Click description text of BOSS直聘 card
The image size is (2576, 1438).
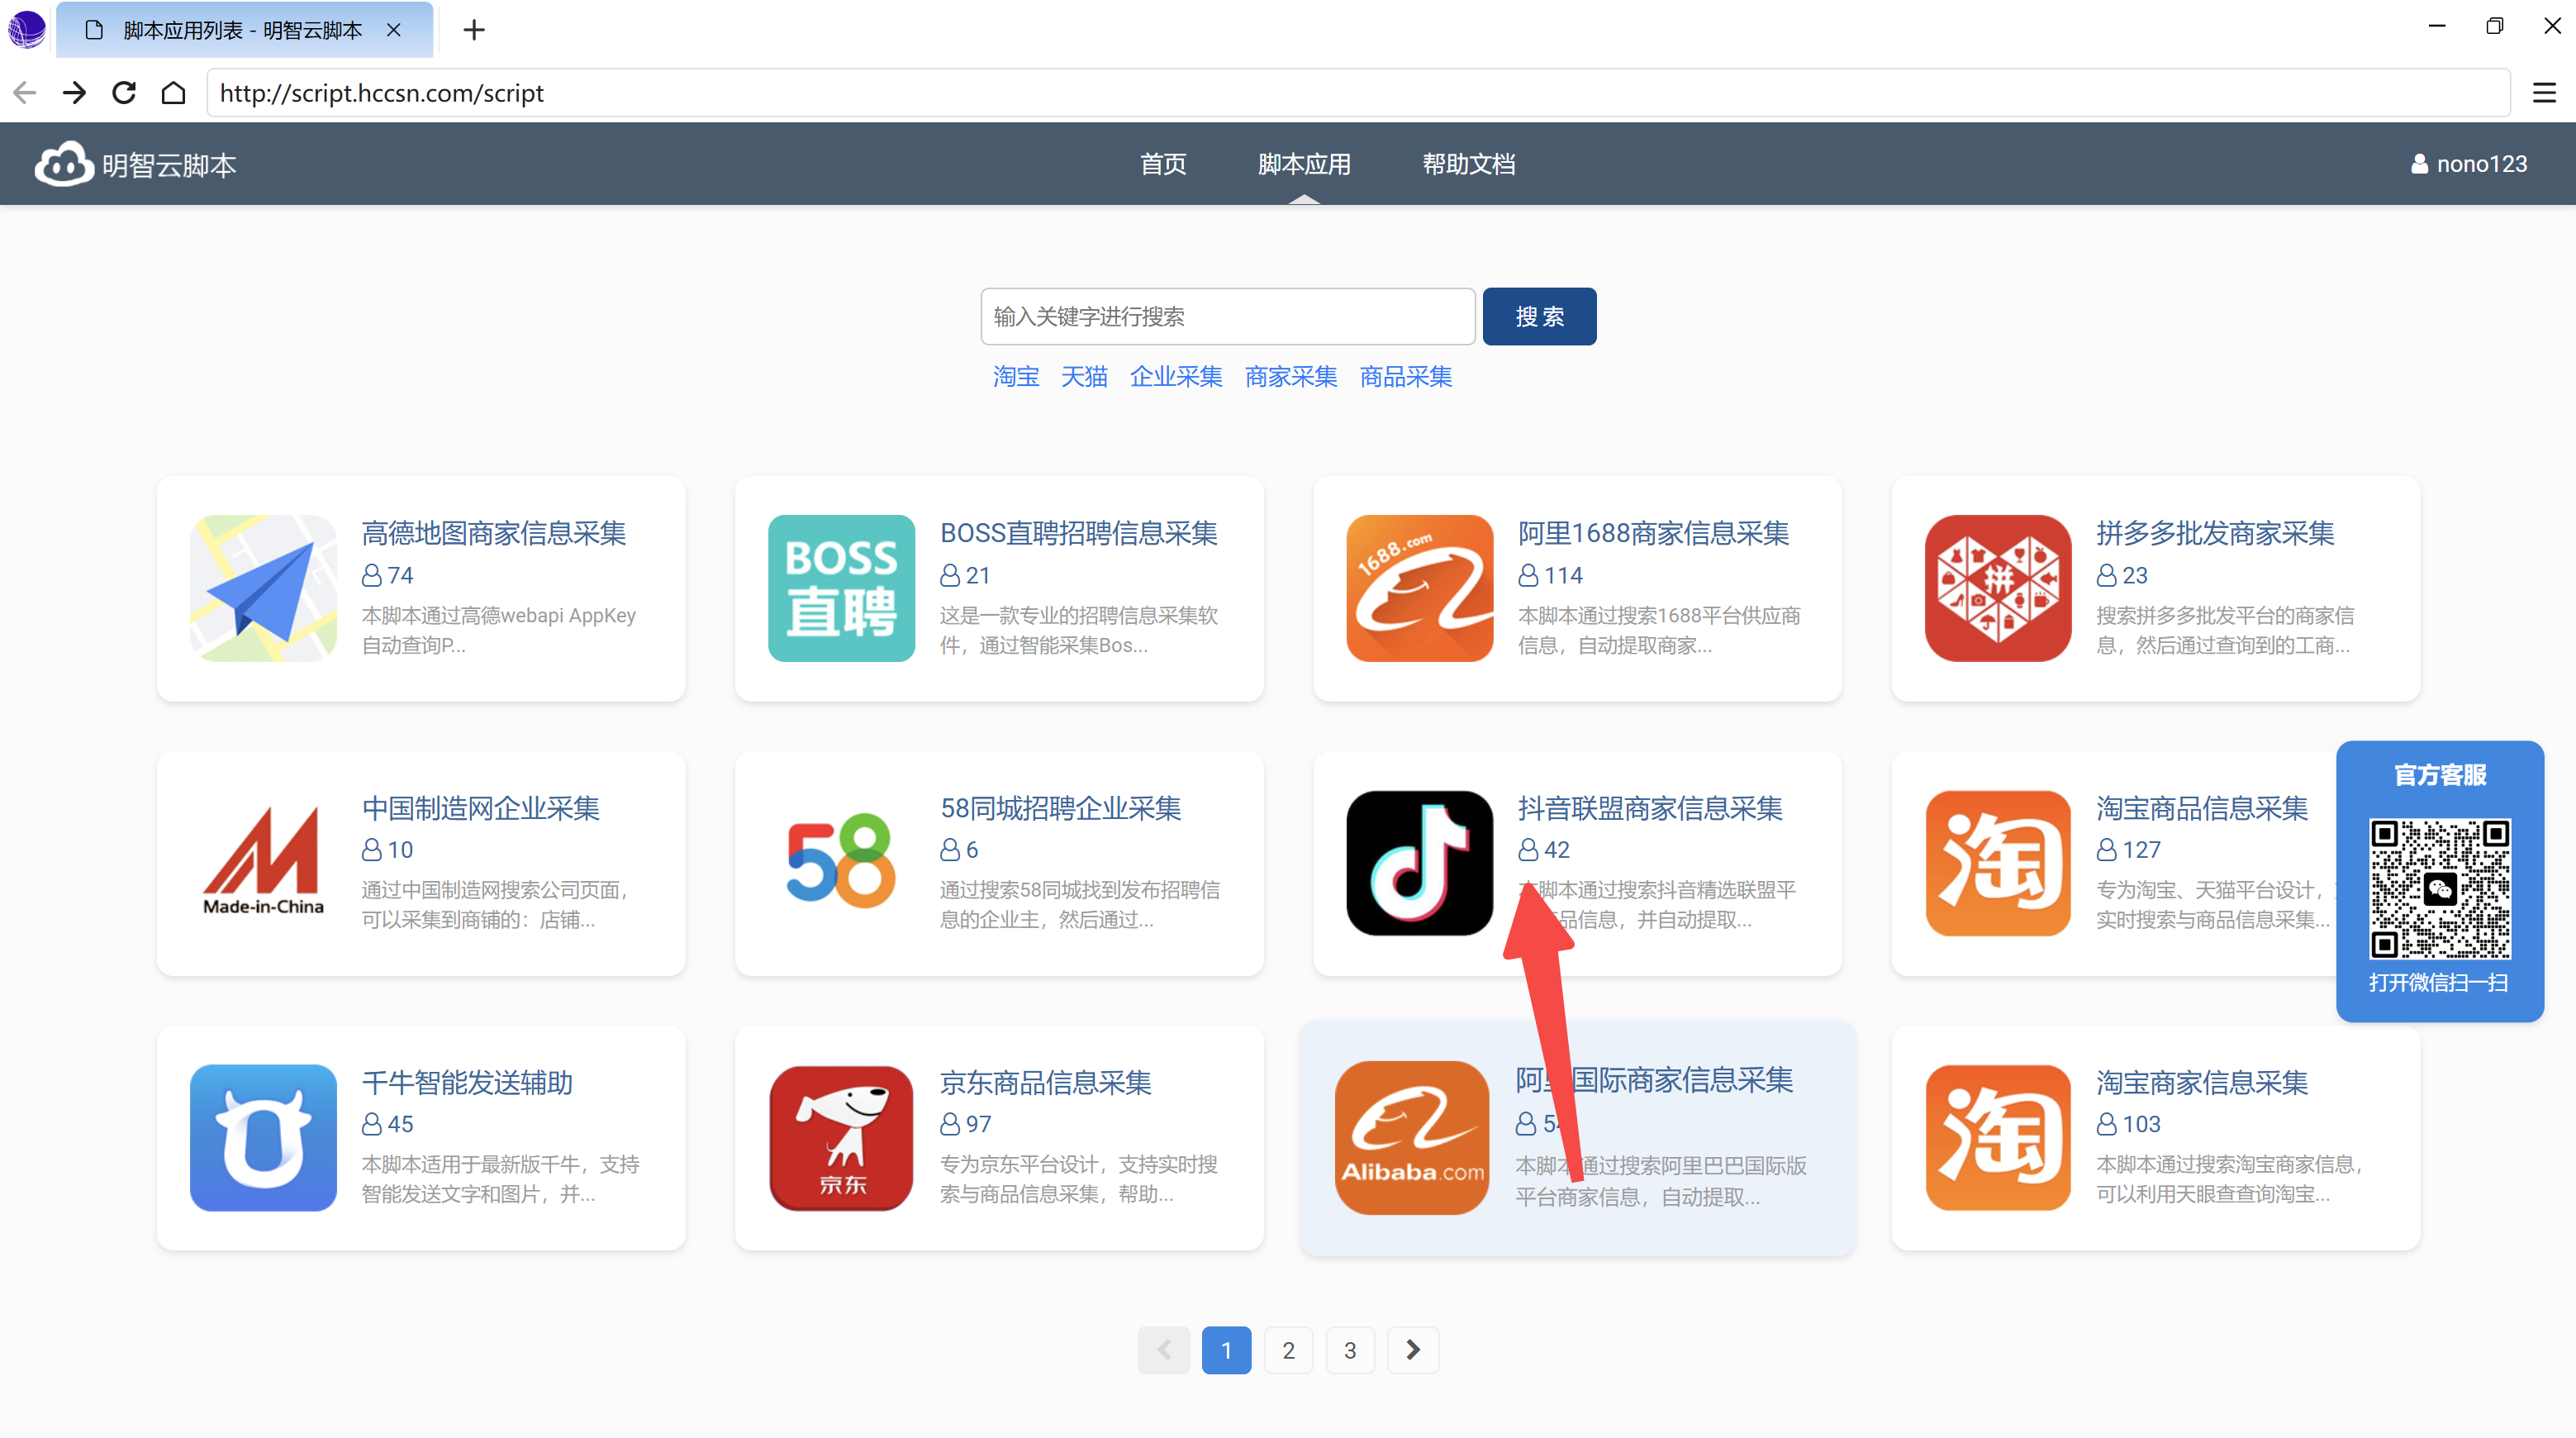(1079, 630)
